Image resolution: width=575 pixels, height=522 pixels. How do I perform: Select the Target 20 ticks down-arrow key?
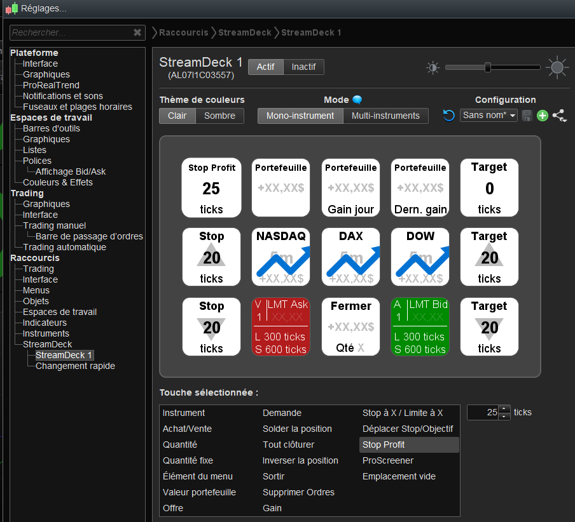click(x=489, y=326)
